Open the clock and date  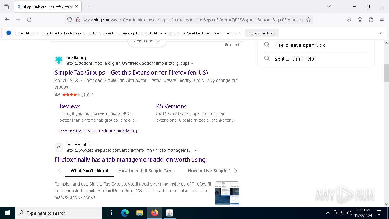click(363, 213)
